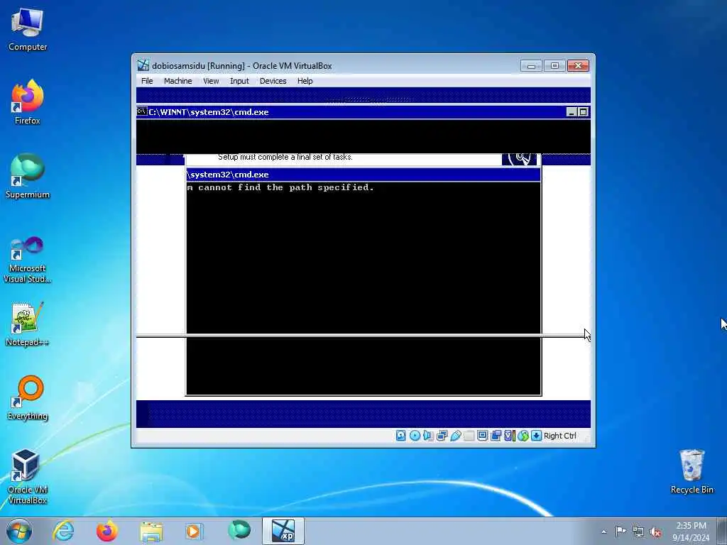727x545 pixels.
Task: Launch Supermium from the taskbar
Action: click(239, 531)
